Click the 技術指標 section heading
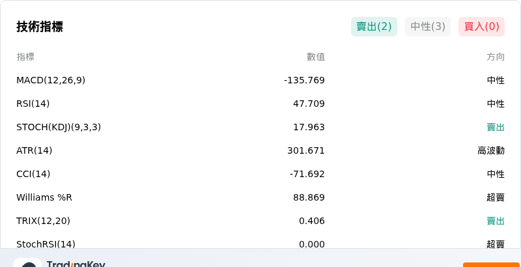Screen dimensions: 521x267 point(40,27)
